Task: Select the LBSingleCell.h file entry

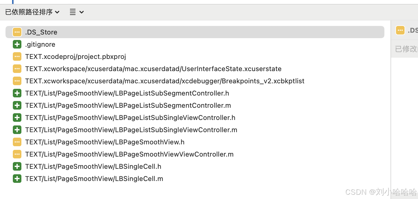Action: coord(93,166)
